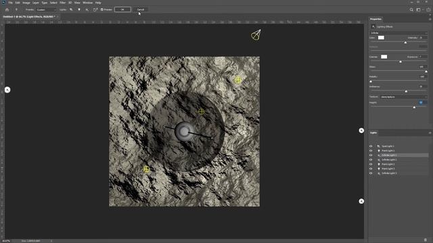Screen dimensions: 433x243
Task: Open the light type dropdown showing Infinite
Action: tap(398, 33)
